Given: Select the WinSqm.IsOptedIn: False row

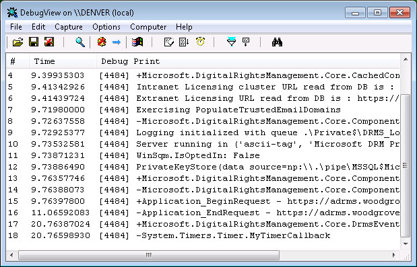Looking at the screenshot, I should 203,155.
